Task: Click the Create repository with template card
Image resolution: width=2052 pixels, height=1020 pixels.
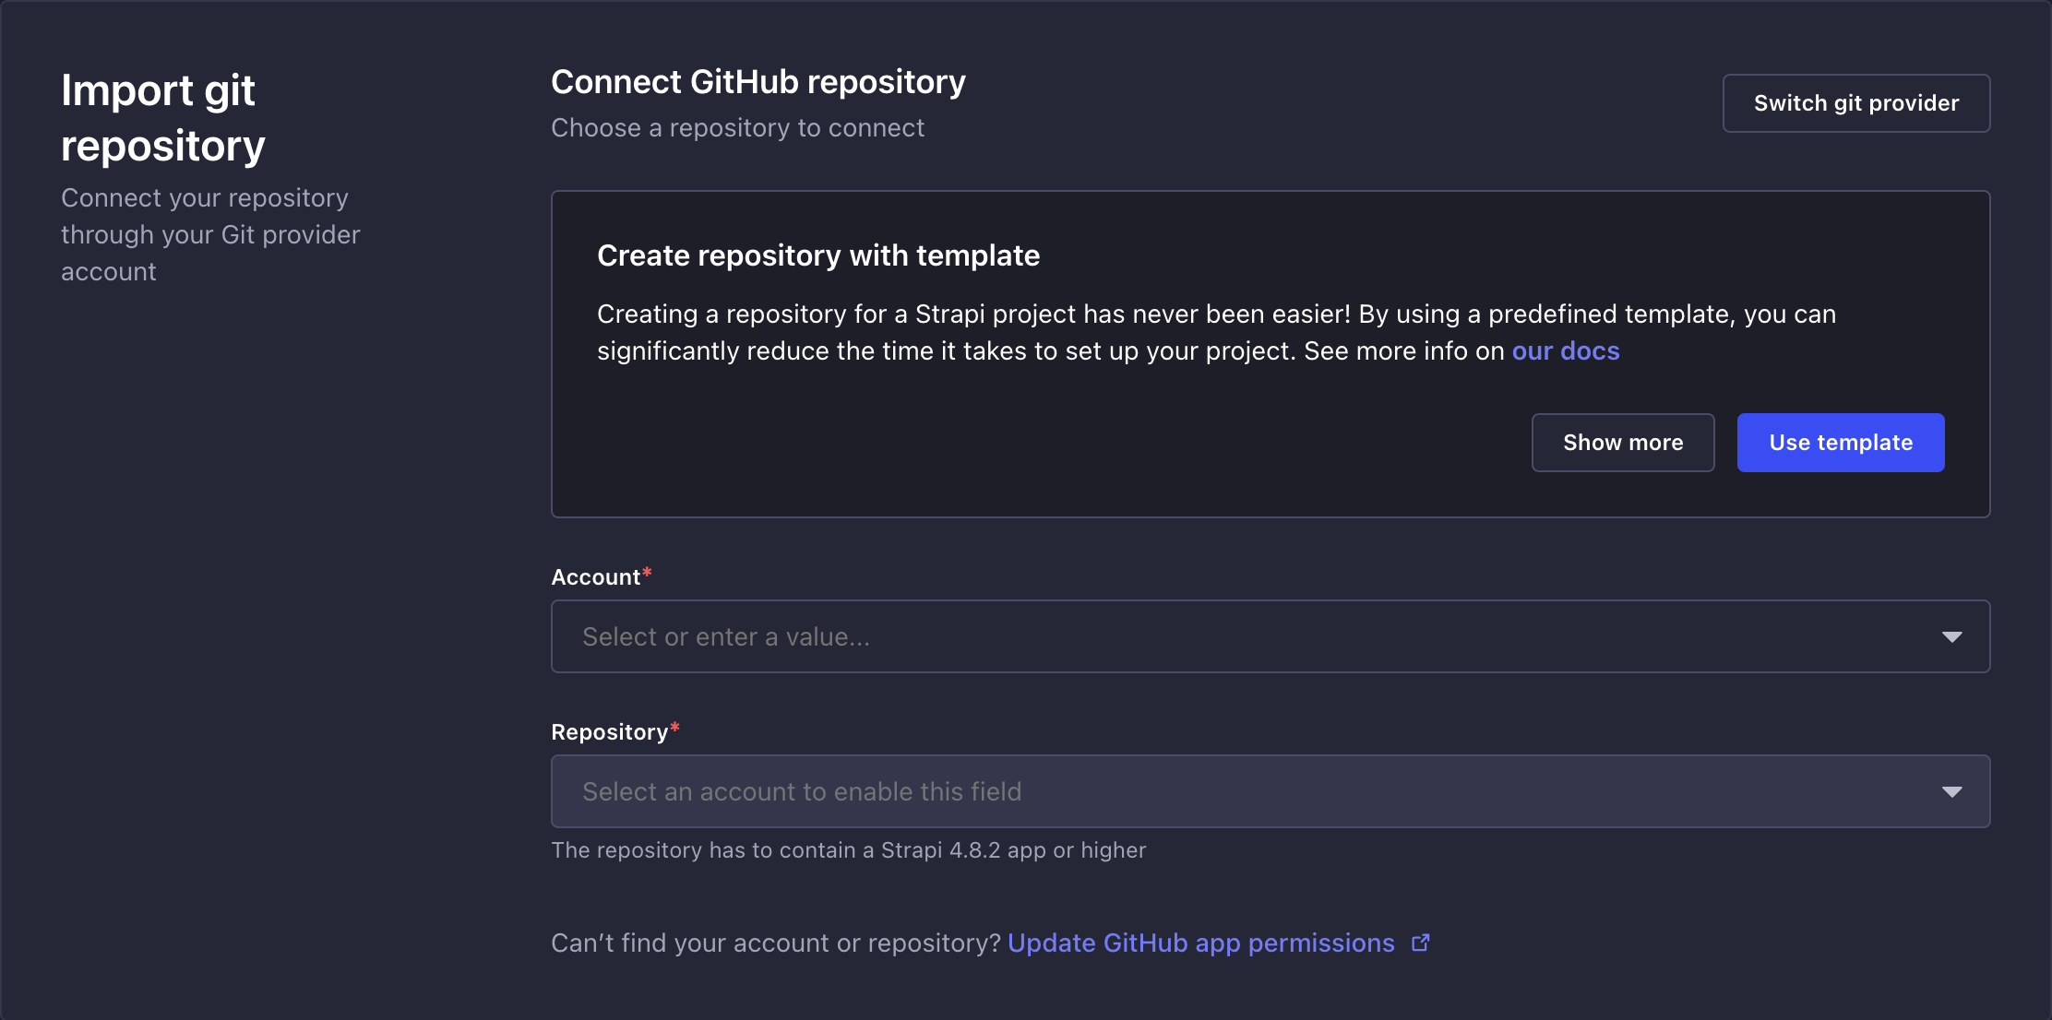Action: click(1271, 353)
